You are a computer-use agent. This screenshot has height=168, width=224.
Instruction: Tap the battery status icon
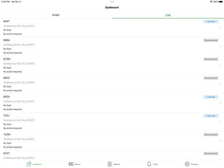point(221,2)
